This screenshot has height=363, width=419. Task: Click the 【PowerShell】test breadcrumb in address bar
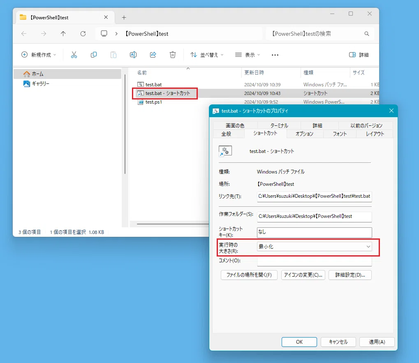click(x=147, y=34)
